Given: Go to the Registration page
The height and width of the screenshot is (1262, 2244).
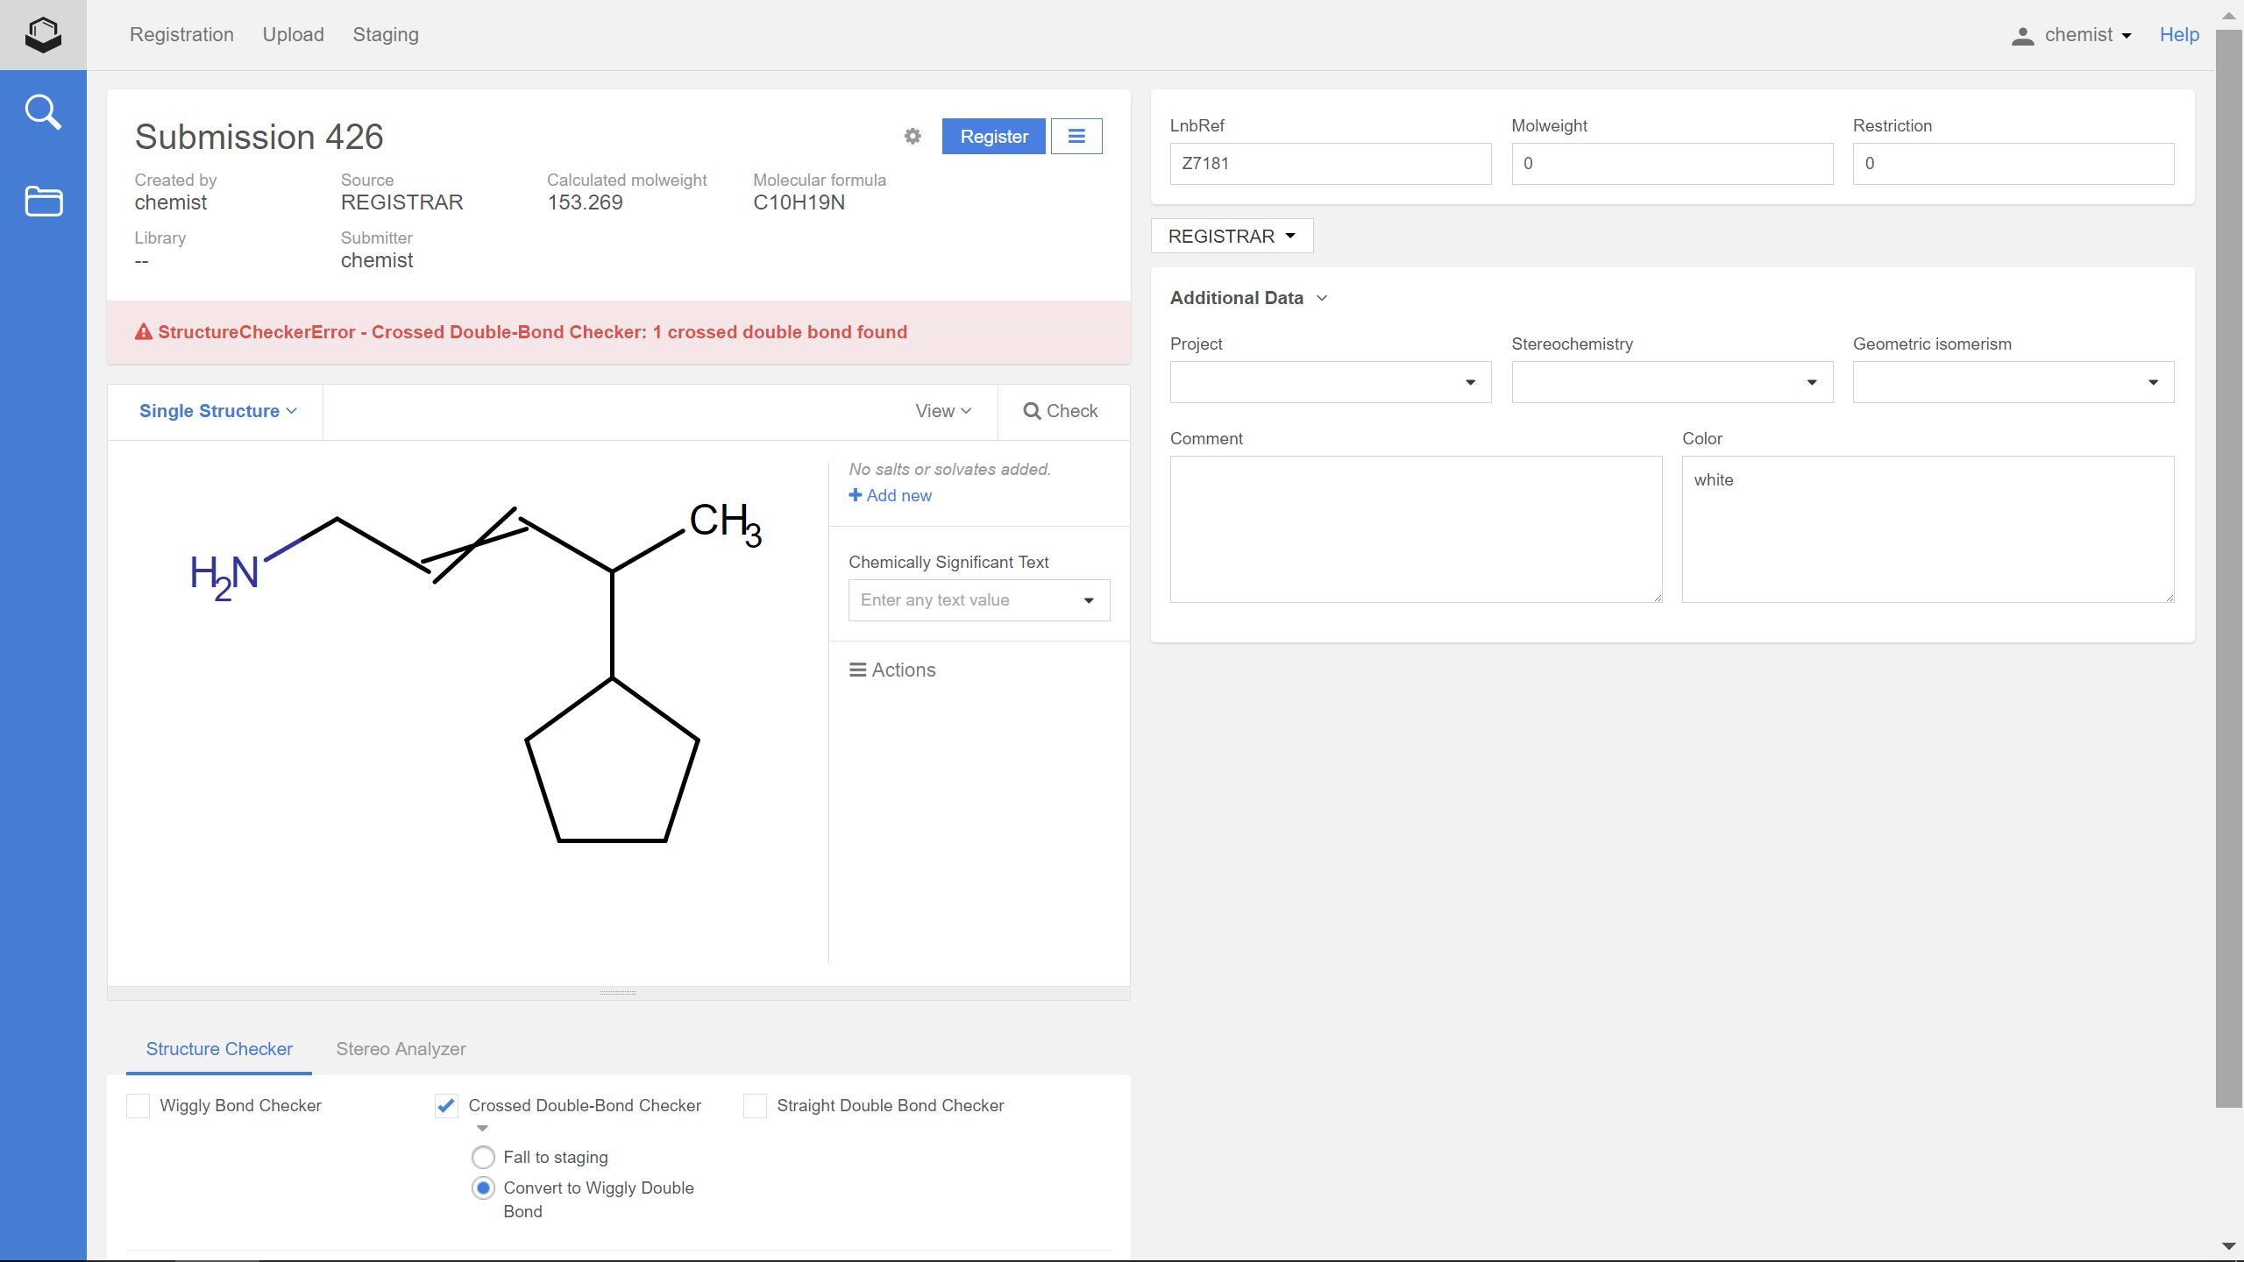Looking at the screenshot, I should coord(181,35).
